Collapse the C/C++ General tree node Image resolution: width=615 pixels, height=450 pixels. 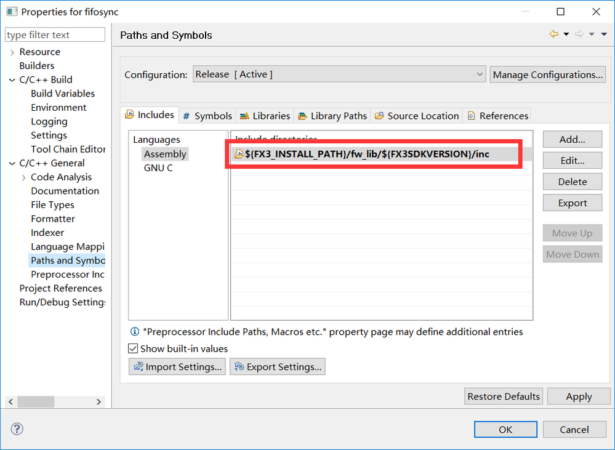coord(12,163)
